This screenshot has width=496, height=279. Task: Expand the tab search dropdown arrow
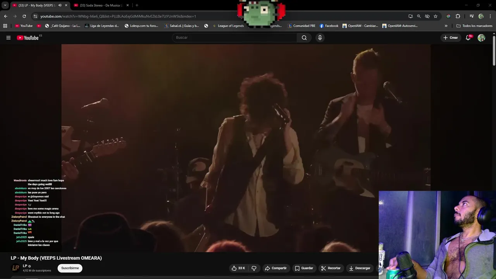[x=5, y=5]
